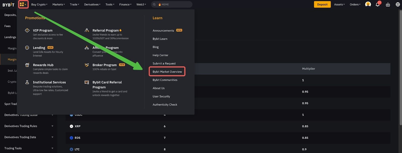Viewport: 402px width, 153px height.
Task: Open the Help Center menu entry
Action: click(160, 55)
